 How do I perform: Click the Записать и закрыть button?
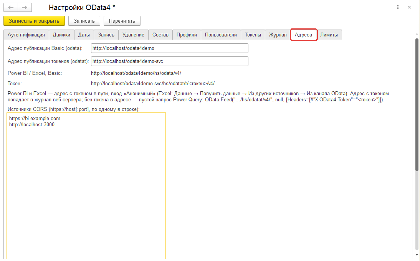click(34, 21)
